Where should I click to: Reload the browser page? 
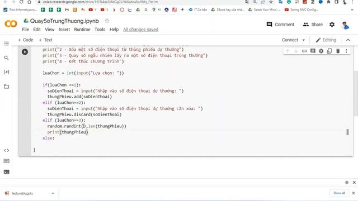pyautogui.click(x=21, y=2)
